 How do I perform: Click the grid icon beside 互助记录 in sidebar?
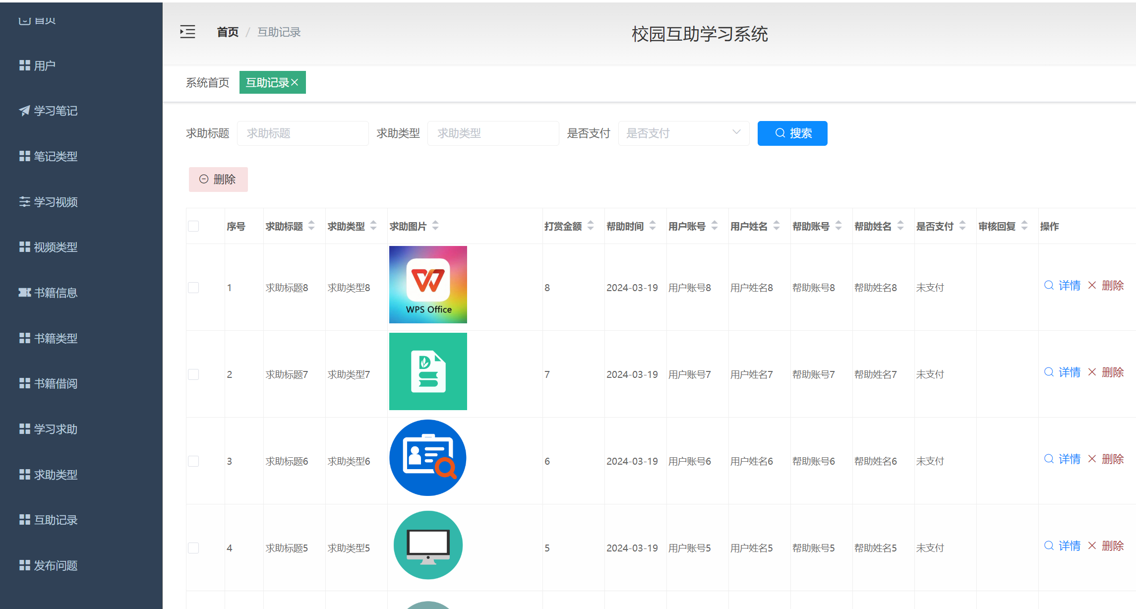pyautogui.click(x=24, y=520)
